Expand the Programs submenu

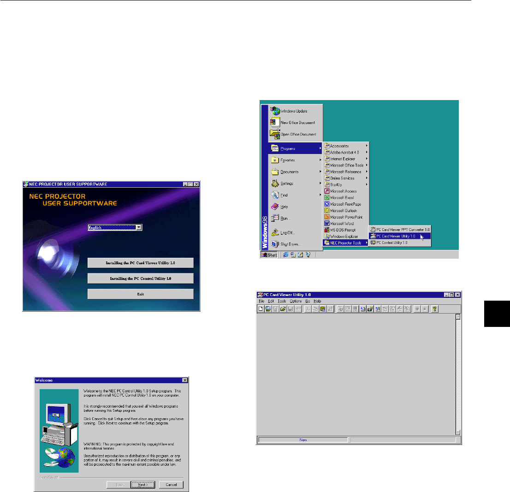click(295, 148)
